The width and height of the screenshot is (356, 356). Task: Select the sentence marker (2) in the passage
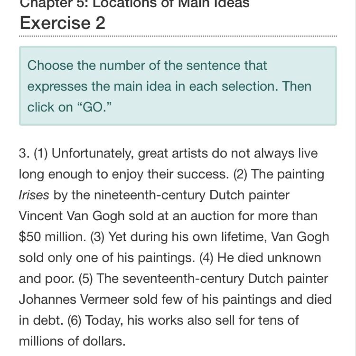coord(241,174)
